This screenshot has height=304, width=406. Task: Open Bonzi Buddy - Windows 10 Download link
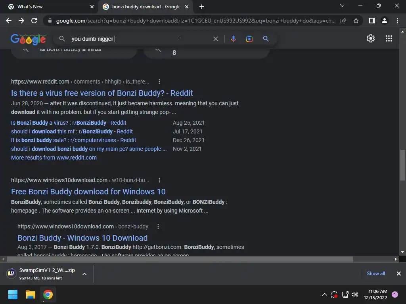coord(82,238)
